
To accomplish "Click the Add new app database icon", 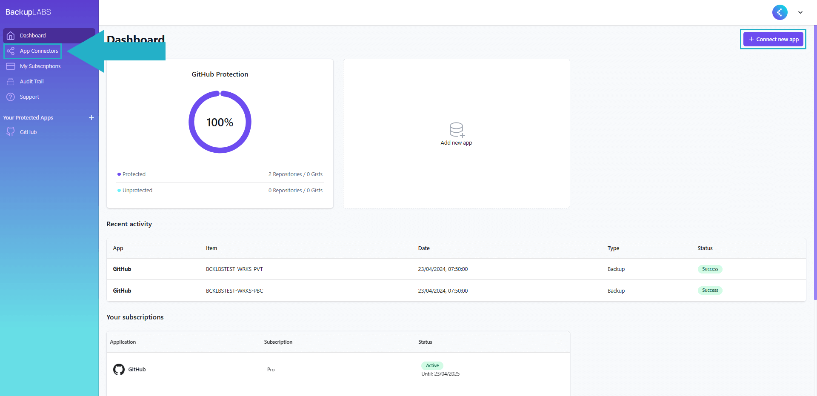I will (457, 130).
